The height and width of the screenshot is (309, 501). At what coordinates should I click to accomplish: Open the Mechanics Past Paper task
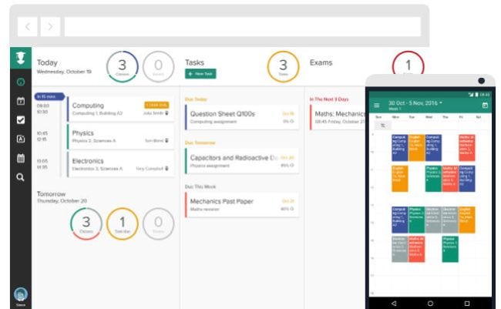241,204
